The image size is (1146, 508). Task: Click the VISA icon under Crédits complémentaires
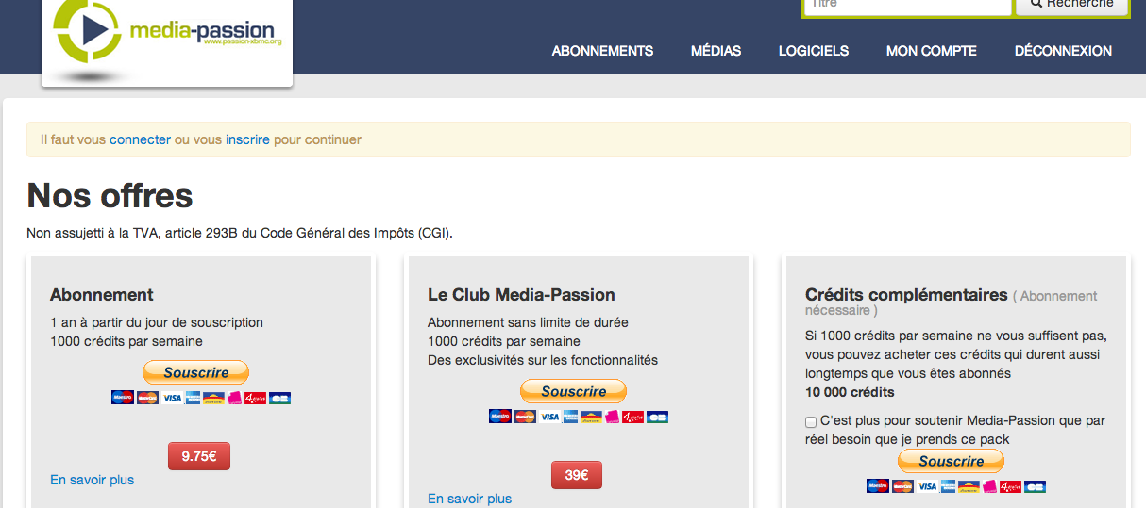click(927, 486)
